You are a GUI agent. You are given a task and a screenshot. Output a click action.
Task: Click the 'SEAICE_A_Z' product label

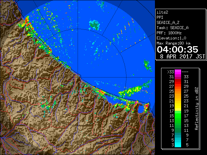coord(168,23)
